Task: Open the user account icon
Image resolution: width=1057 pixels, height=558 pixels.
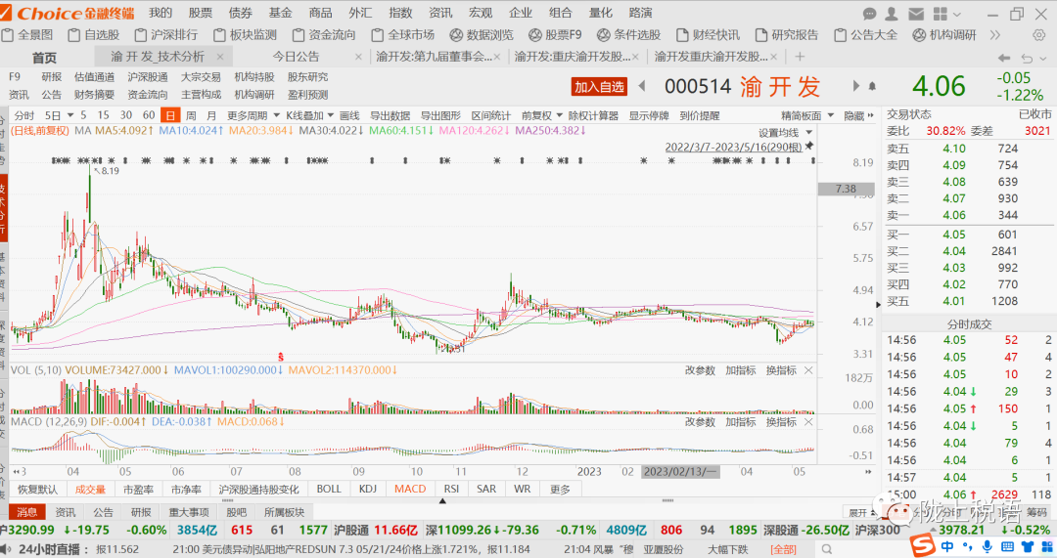Action: pyautogui.click(x=892, y=14)
